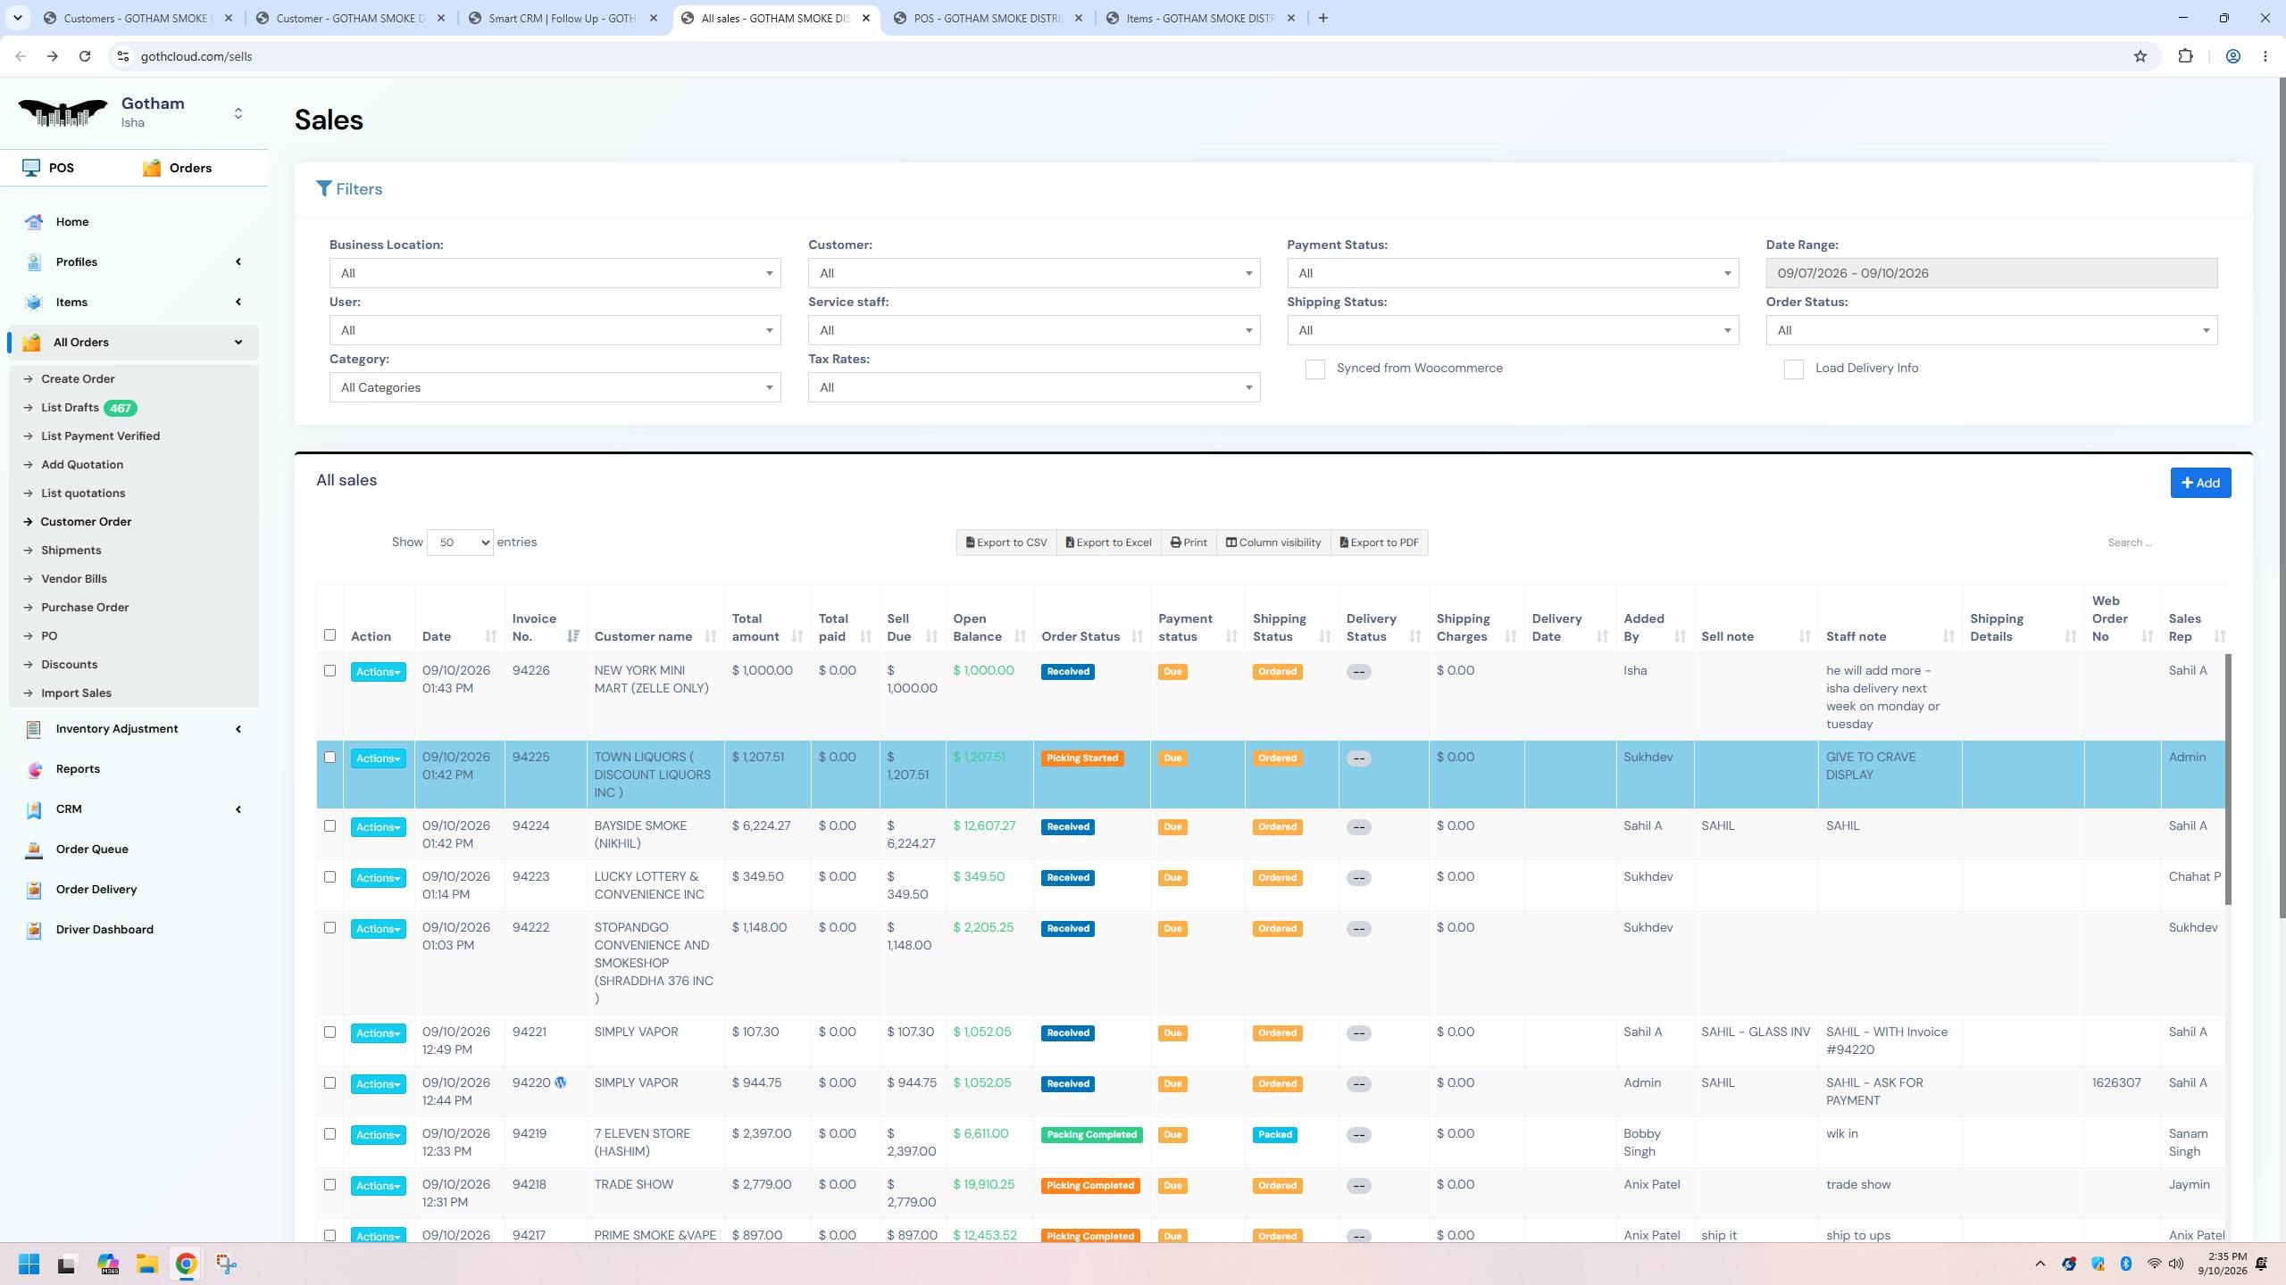
Task: Switch to the POS - GOTHAM SMOKE browser tab
Action: [987, 18]
